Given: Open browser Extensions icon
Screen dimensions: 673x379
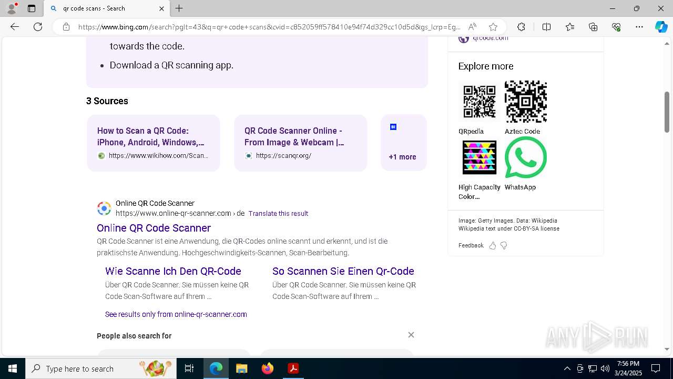Looking at the screenshot, I should 521,27.
